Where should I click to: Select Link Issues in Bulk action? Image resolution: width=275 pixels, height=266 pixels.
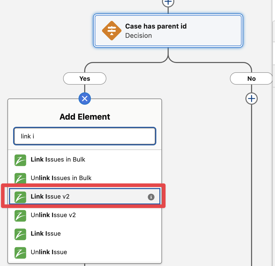point(58,159)
